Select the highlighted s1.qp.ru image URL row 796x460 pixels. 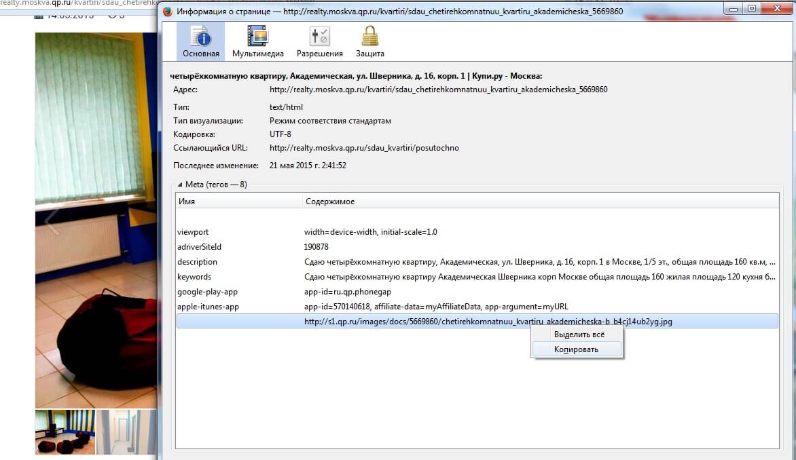pyautogui.click(x=477, y=321)
